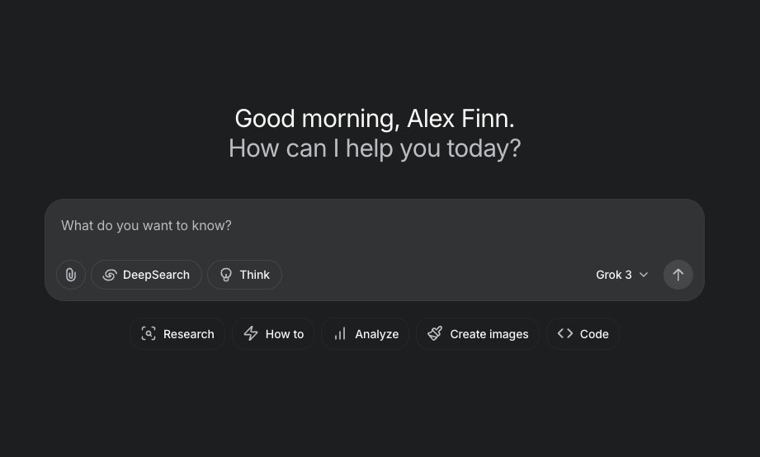Select the How to suggestion text
The width and height of the screenshot is (760, 457).
[x=285, y=334]
